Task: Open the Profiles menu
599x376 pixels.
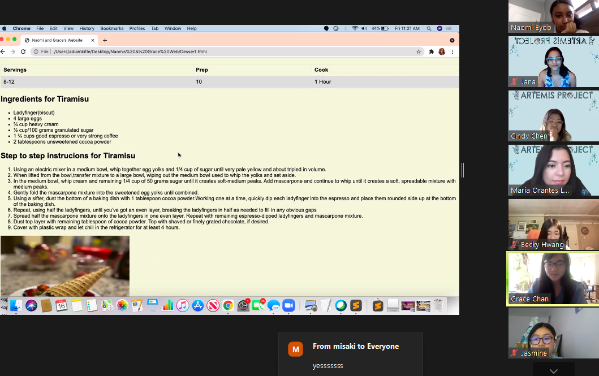Action: click(137, 28)
